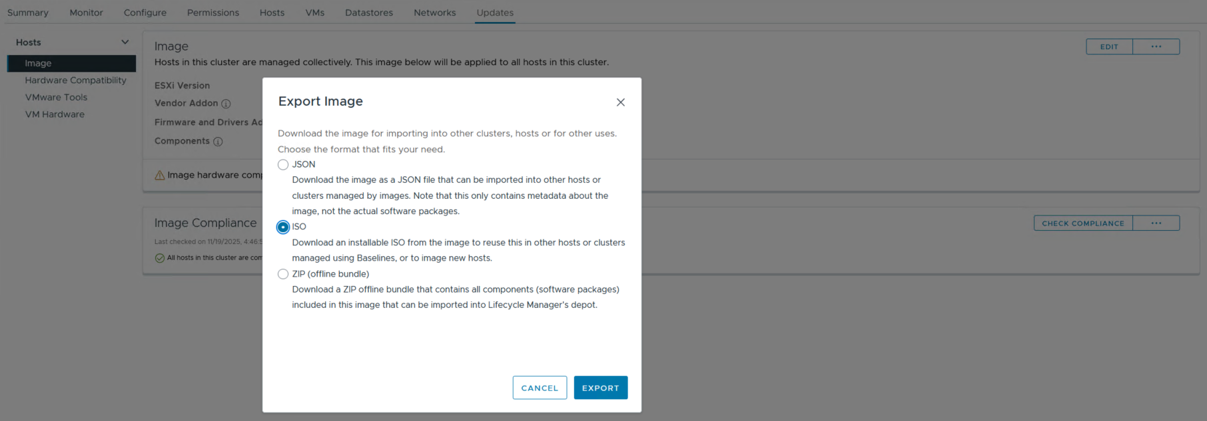Open the Datastores tab
The height and width of the screenshot is (421, 1207).
coord(369,13)
